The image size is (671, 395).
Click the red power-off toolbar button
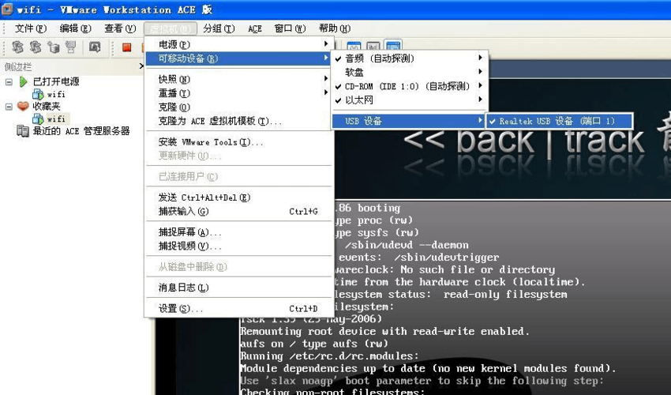click(126, 47)
